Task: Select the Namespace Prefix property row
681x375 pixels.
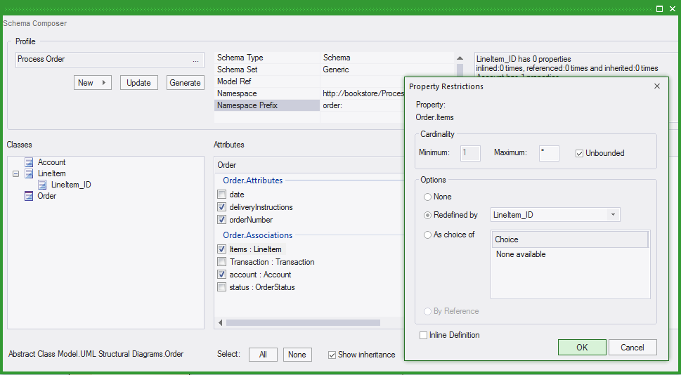Action: [x=267, y=105]
